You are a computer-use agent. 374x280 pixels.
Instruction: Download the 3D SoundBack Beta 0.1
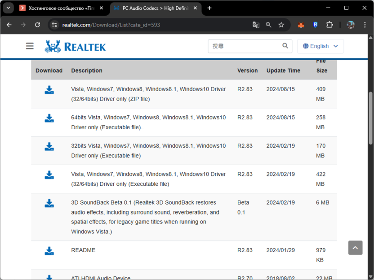(x=49, y=203)
